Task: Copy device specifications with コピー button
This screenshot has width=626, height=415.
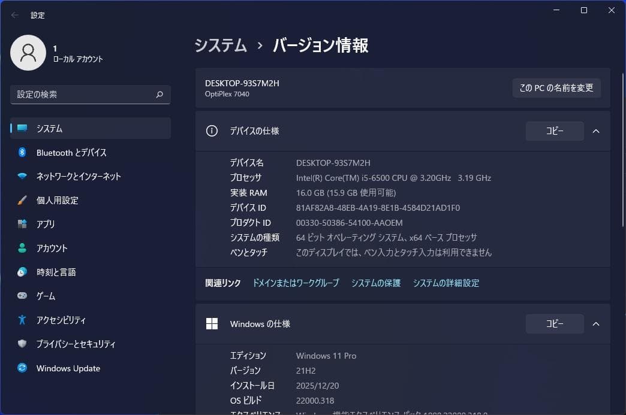Action: 554,131
